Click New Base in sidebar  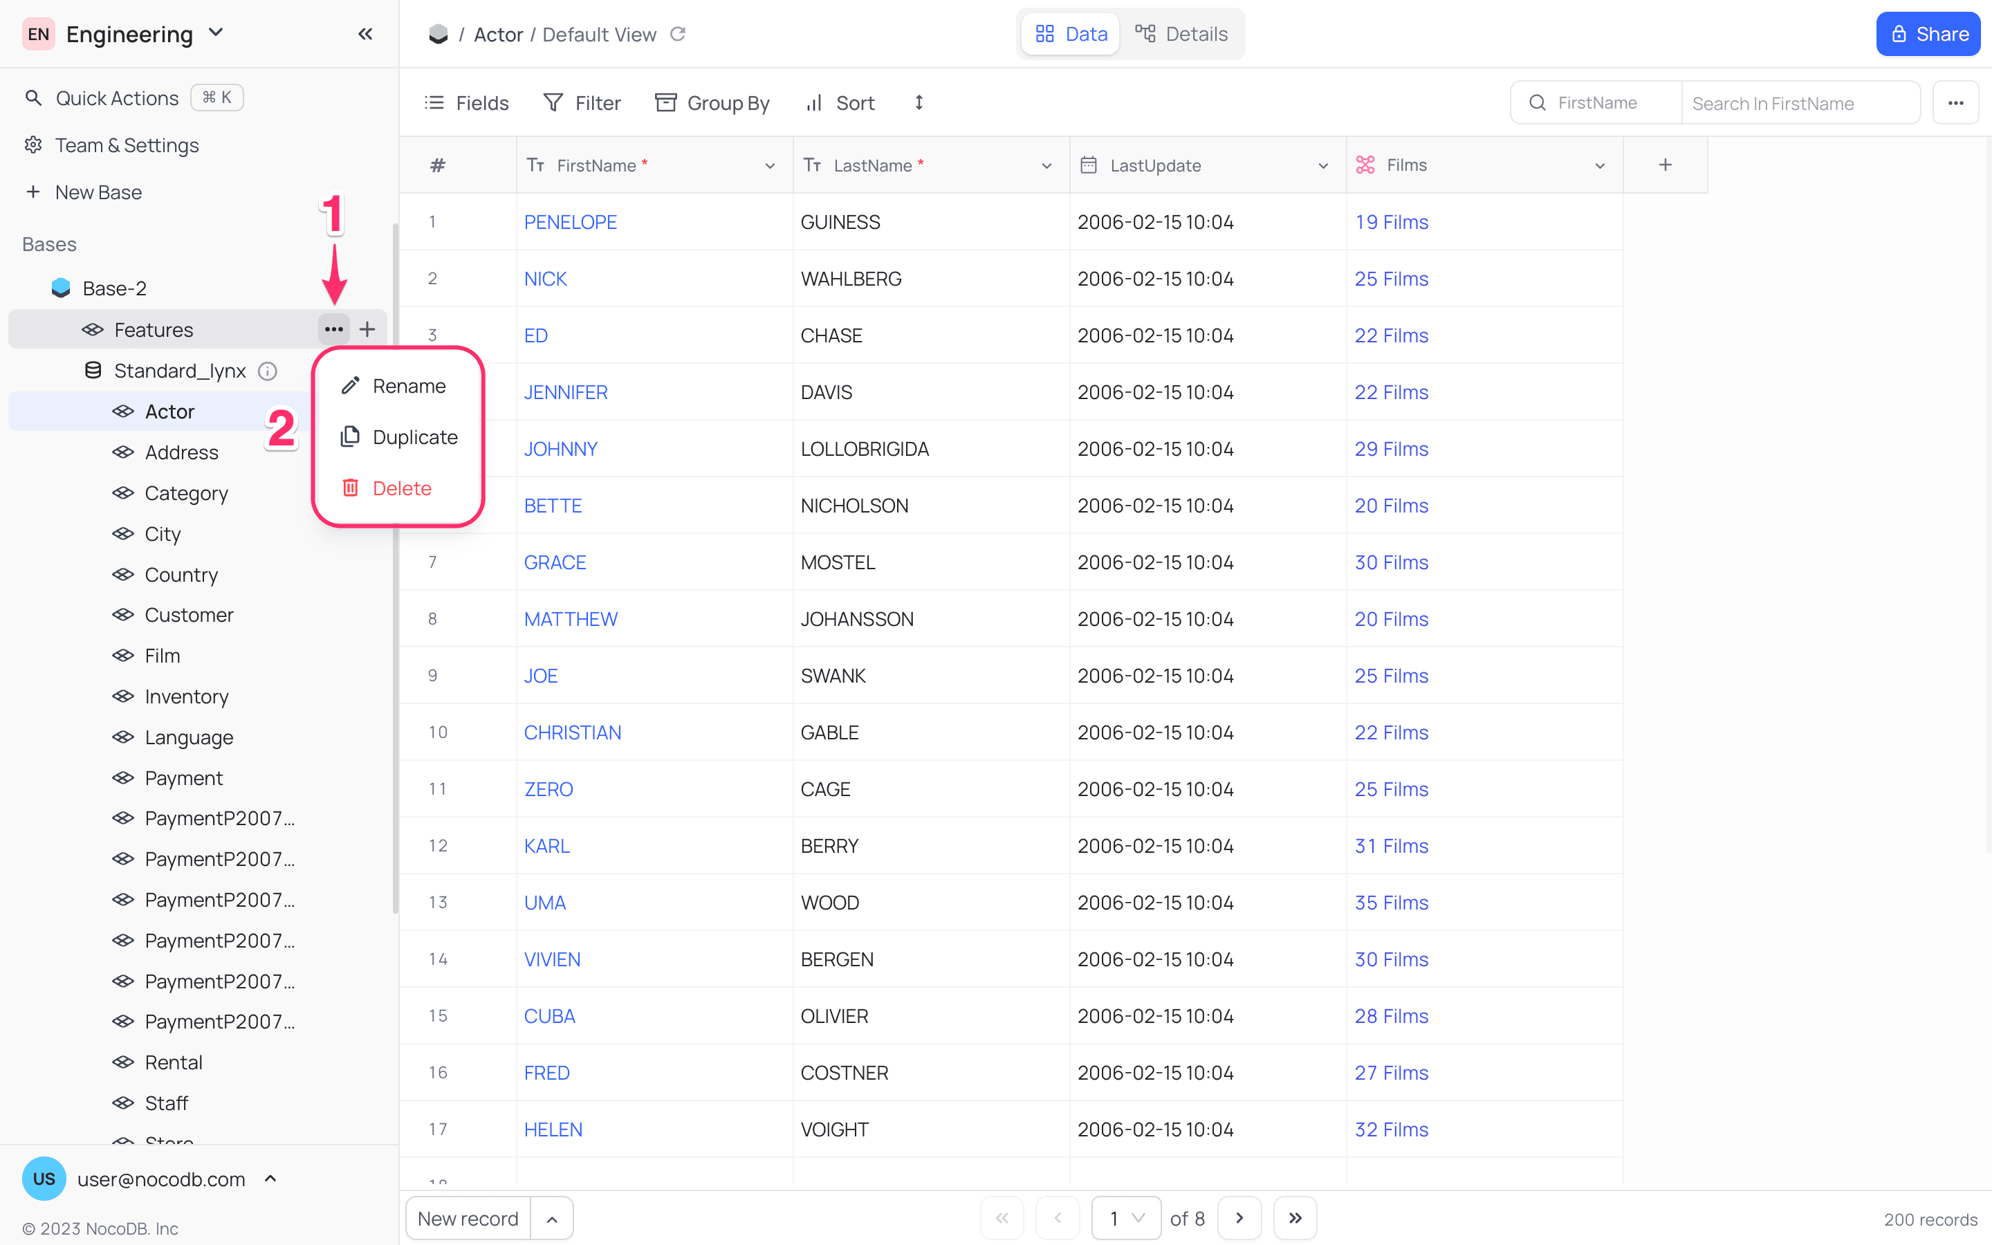click(84, 192)
